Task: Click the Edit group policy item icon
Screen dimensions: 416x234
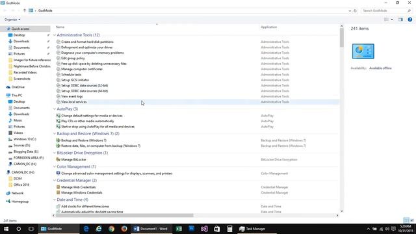Action: [58, 58]
